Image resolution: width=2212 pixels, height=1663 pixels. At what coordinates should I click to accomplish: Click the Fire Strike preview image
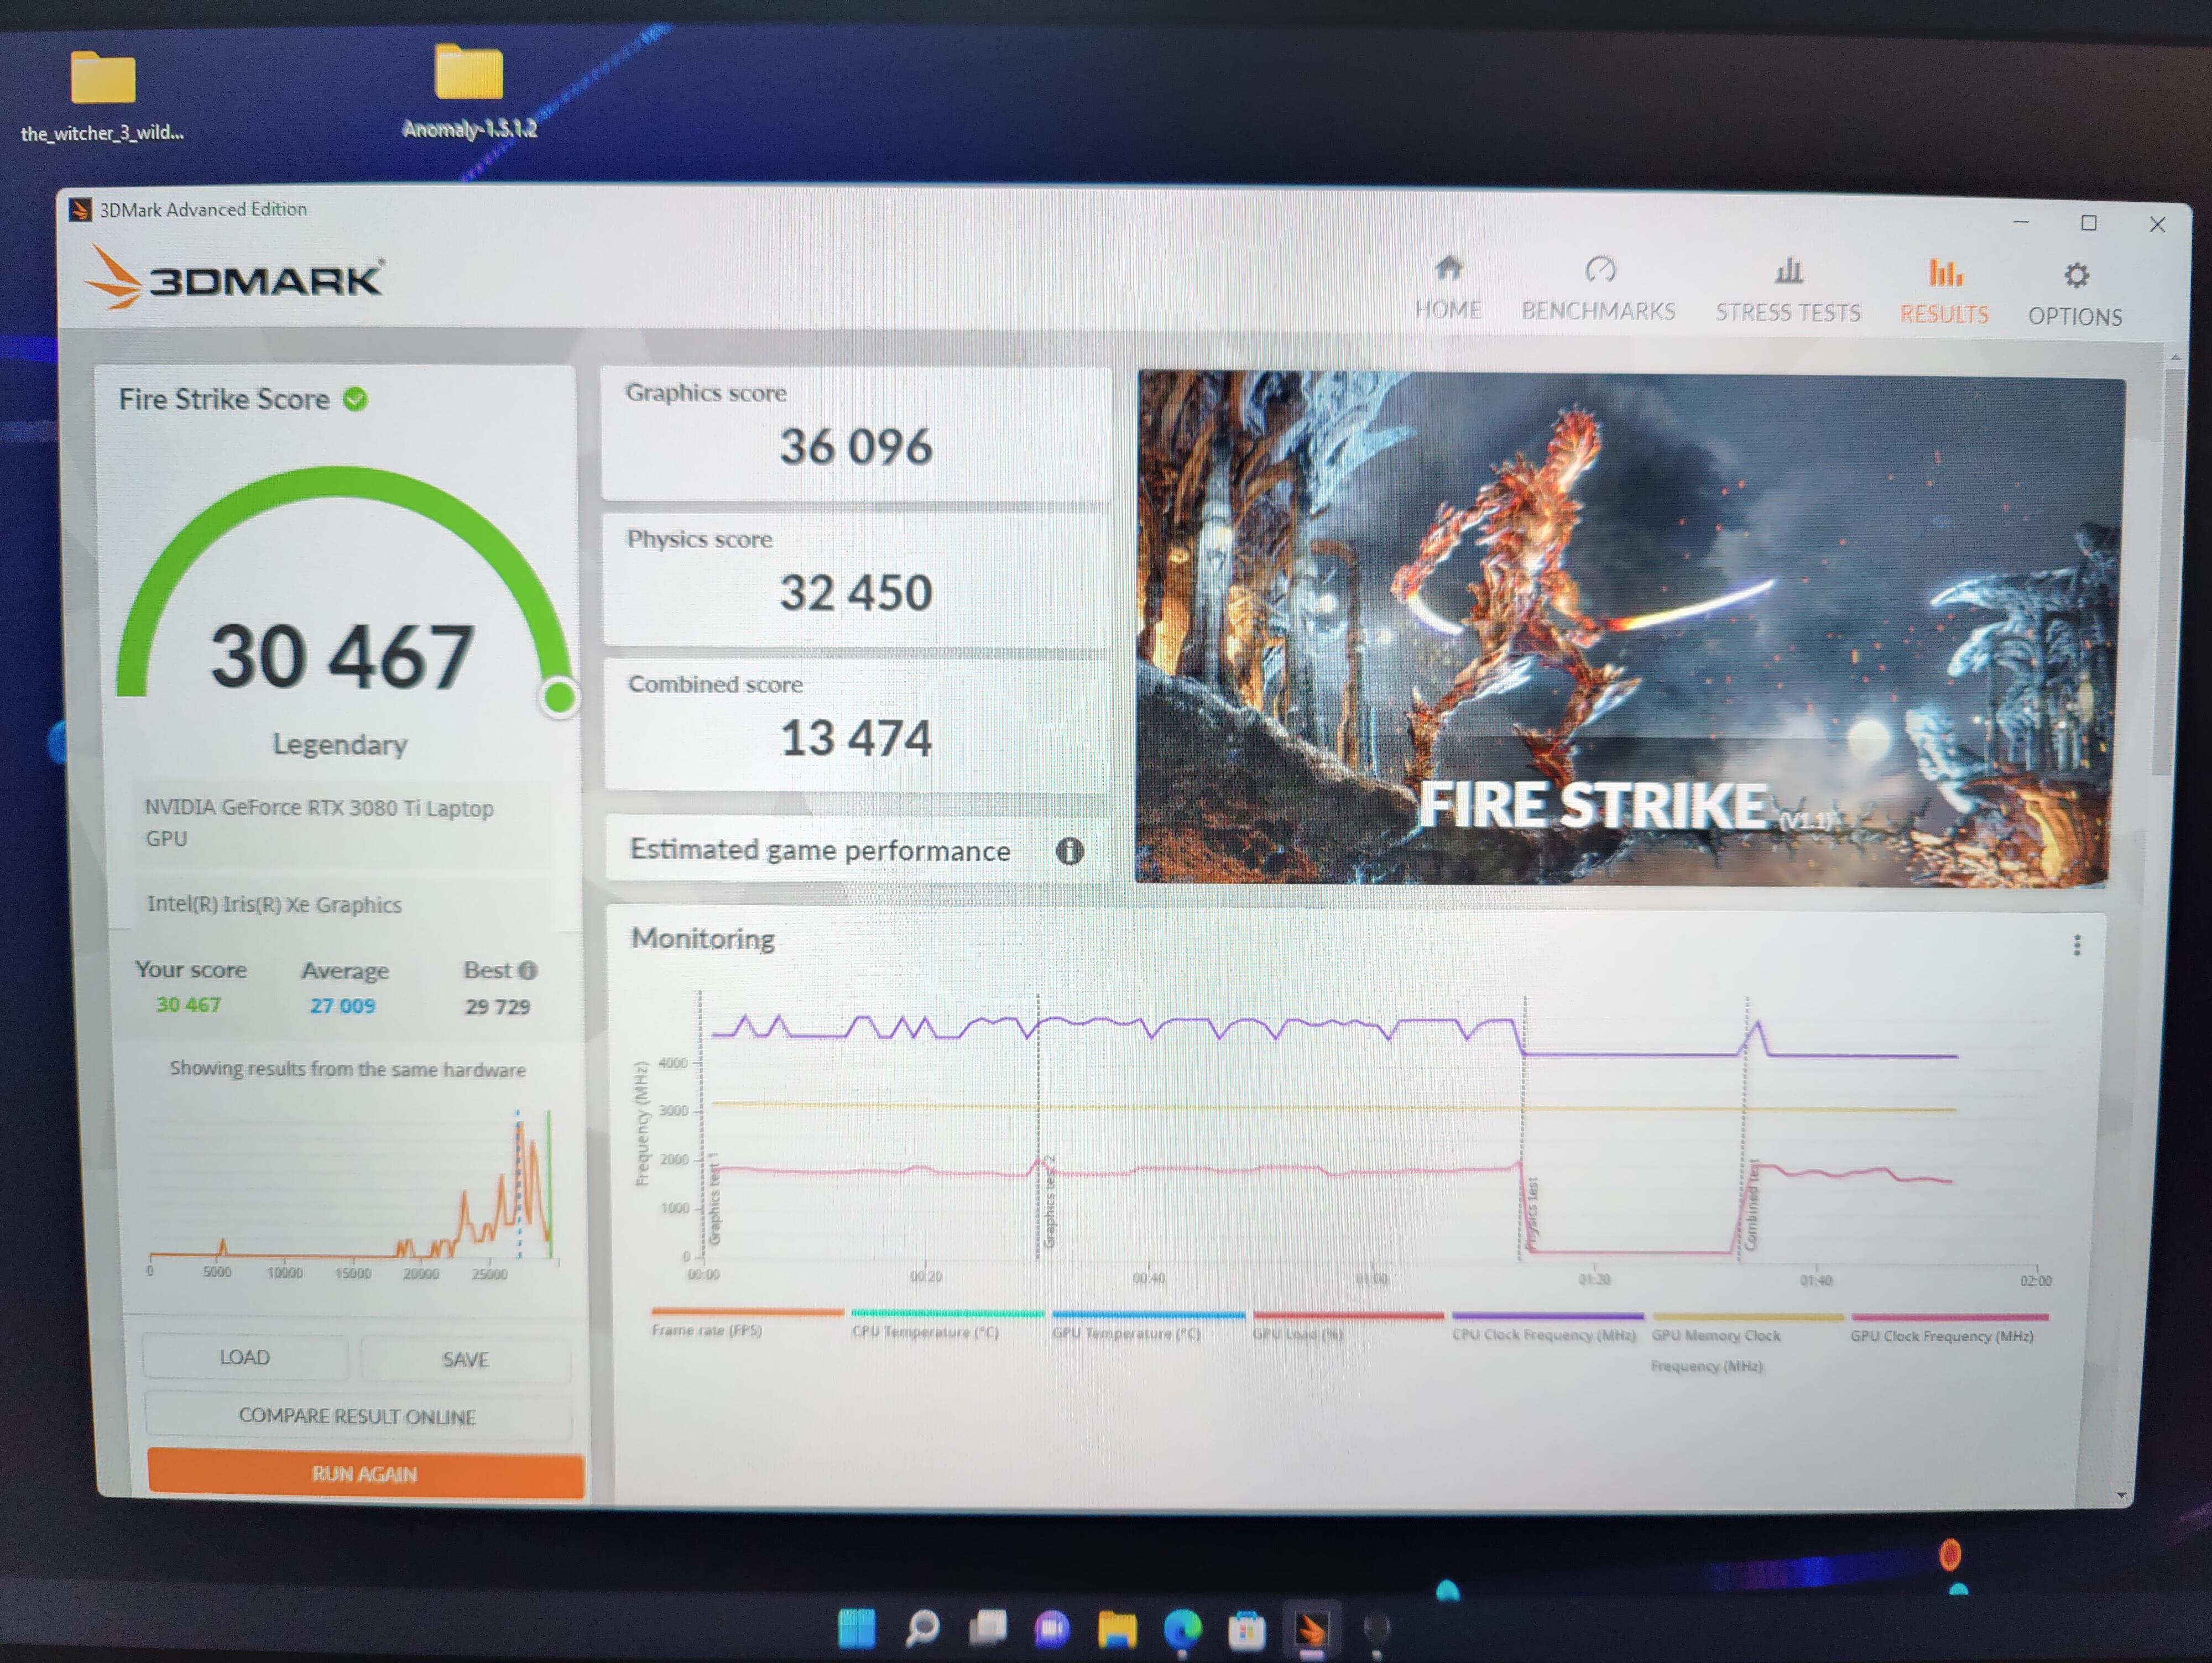[1630, 628]
